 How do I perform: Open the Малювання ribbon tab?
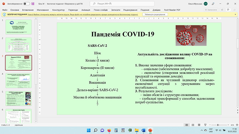43,10
